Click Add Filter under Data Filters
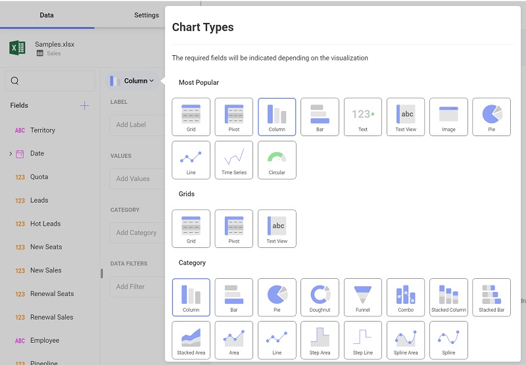526x365 pixels. 135,287
